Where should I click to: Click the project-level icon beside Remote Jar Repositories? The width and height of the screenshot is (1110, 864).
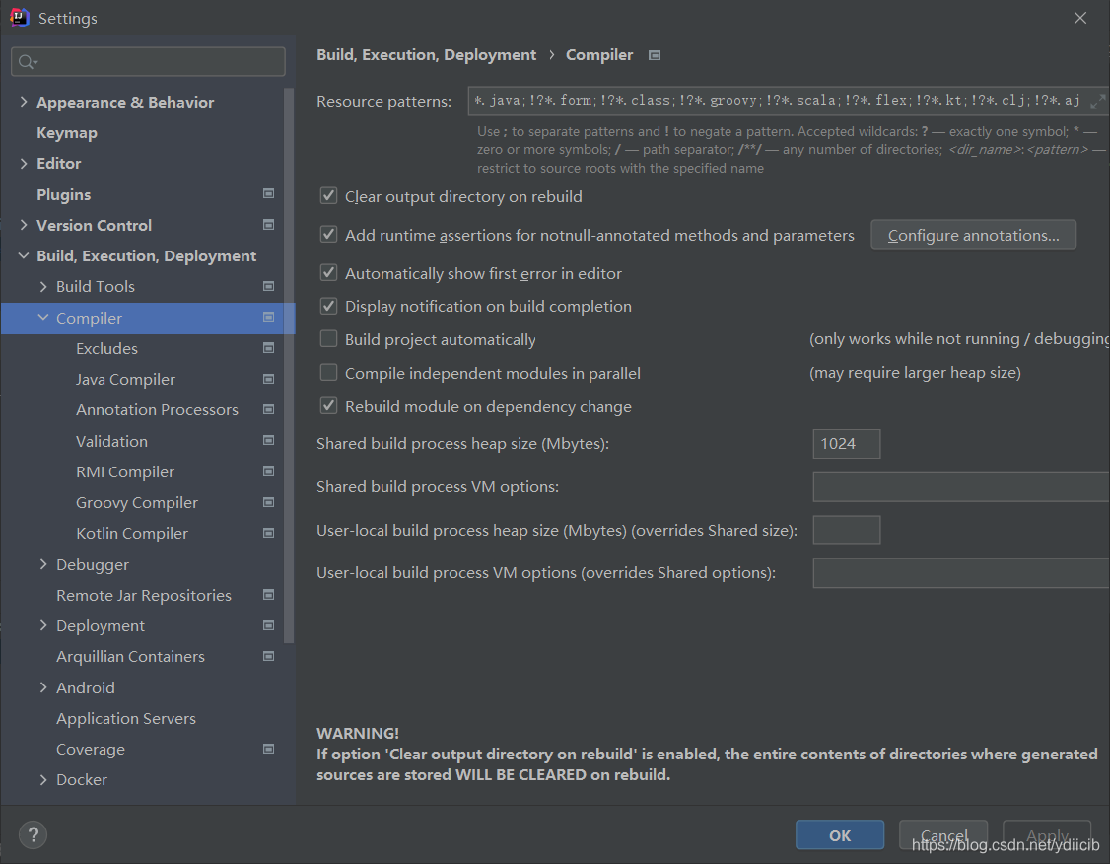(x=268, y=594)
